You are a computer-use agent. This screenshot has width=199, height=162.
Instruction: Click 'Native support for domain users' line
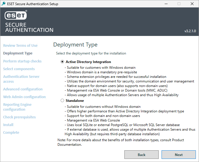click(x=116, y=86)
